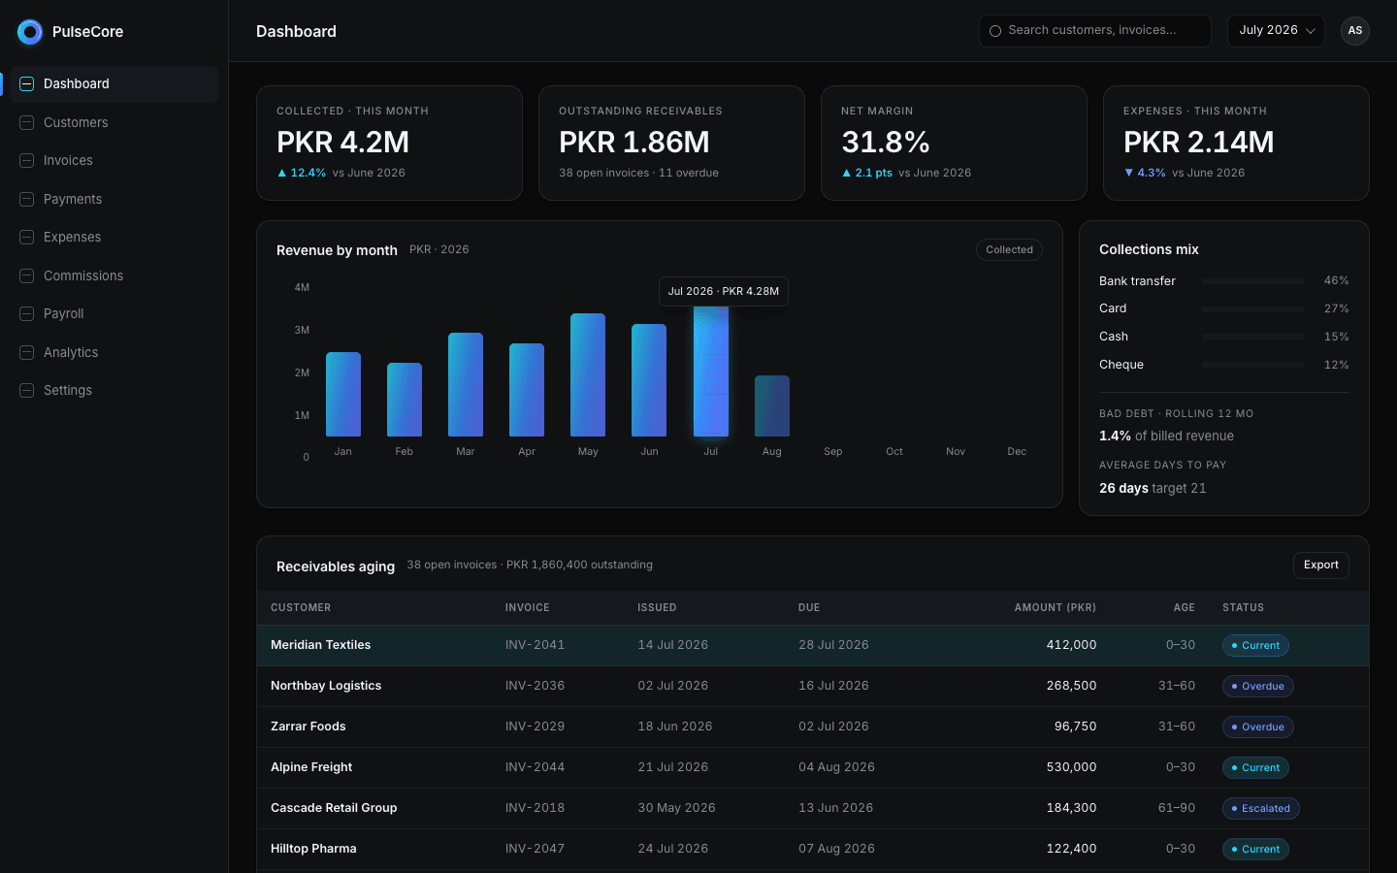Click the amount 268,500
Image resolution: width=1397 pixels, height=873 pixels.
(x=1071, y=686)
